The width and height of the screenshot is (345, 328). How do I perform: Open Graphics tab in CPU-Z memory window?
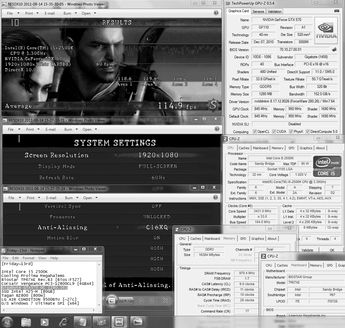tap(257, 239)
